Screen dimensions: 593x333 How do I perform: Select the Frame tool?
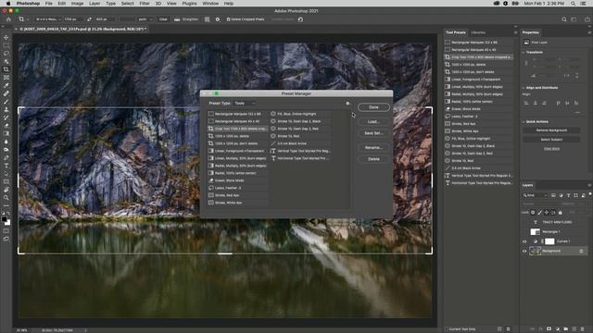[6, 78]
